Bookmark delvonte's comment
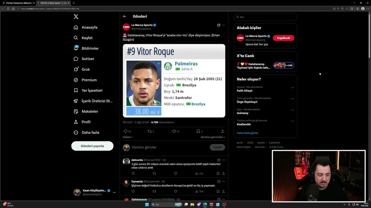Image resolution: width=371 pixels, height=208 pixels. coord(218,174)
